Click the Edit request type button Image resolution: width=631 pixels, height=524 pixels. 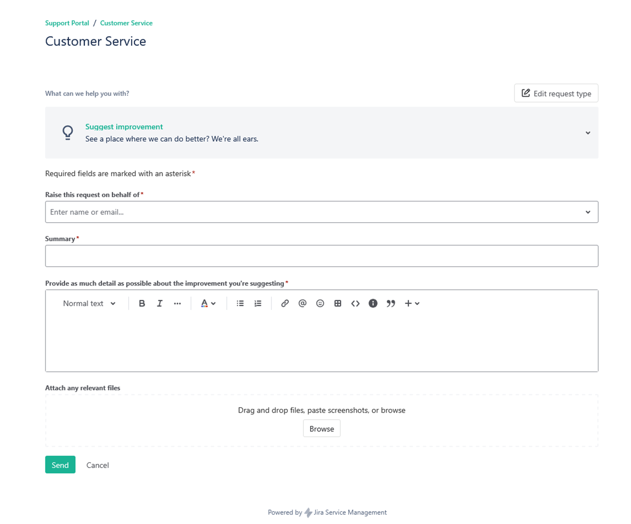click(x=556, y=93)
